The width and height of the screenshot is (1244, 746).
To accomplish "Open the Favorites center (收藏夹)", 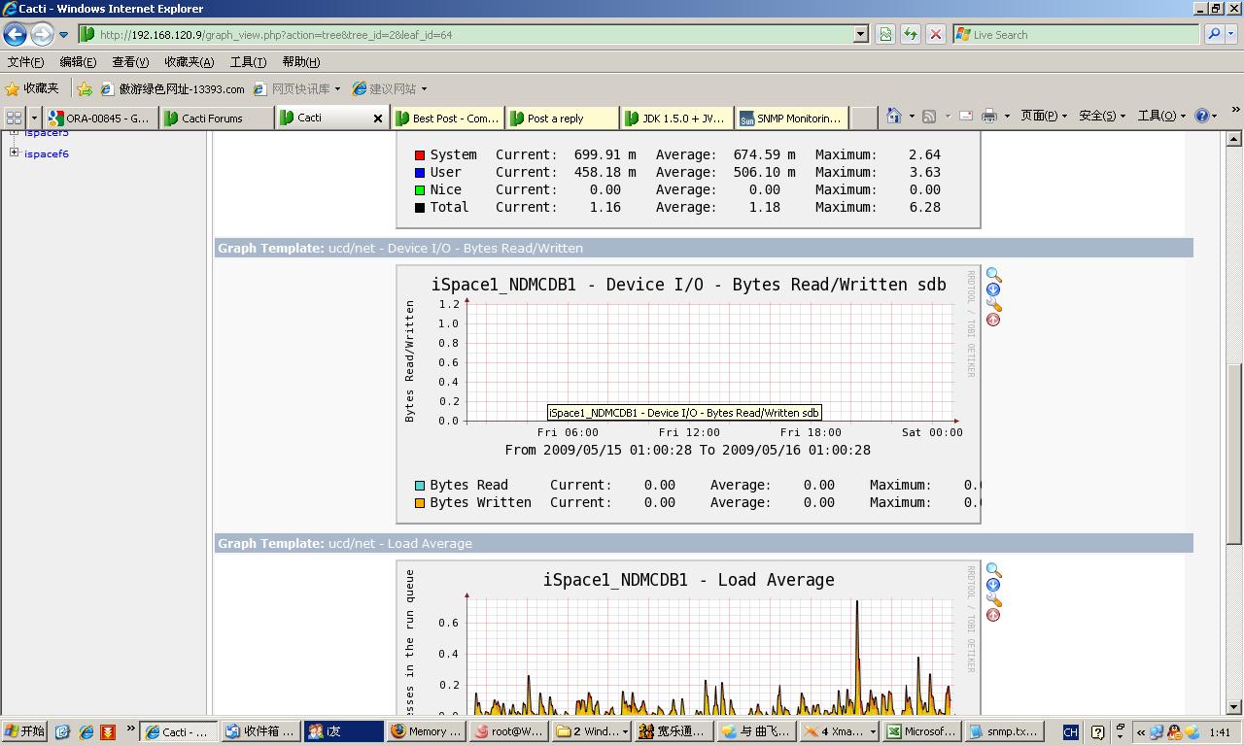I will (32, 88).
